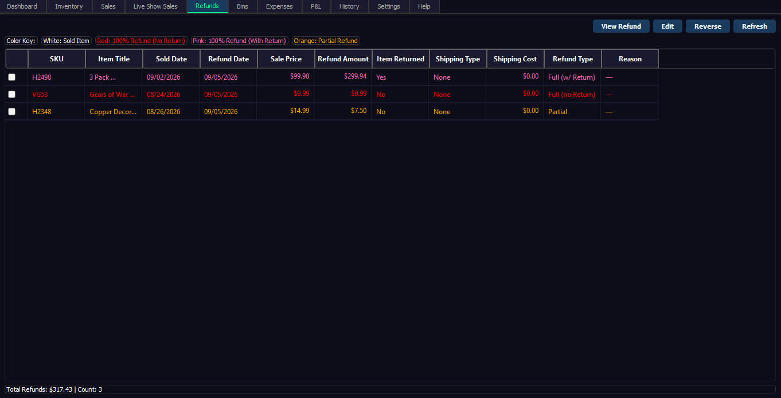
Task: Open the Dashboard tab
Action: (x=22, y=6)
